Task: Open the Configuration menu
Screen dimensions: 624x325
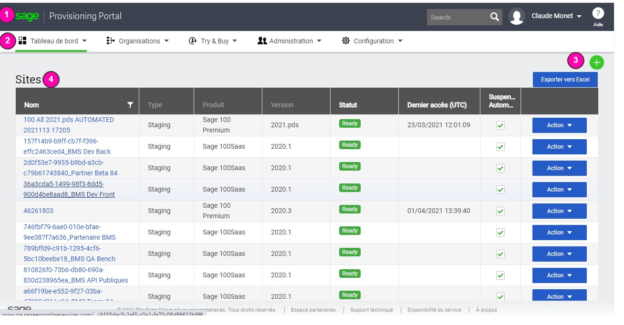Action: coord(373,41)
